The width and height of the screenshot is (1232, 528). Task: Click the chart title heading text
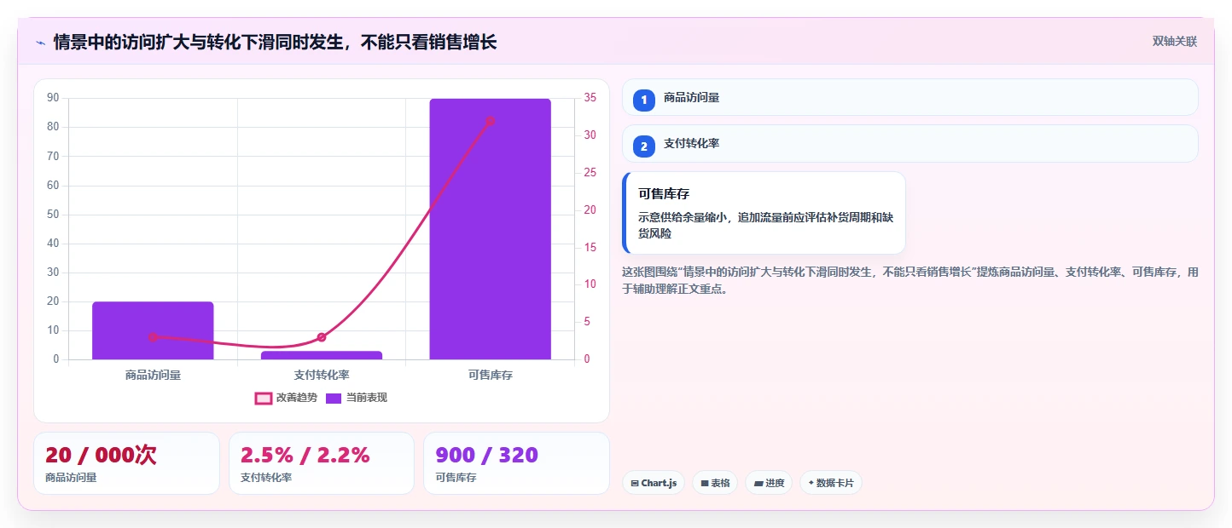point(275,42)
